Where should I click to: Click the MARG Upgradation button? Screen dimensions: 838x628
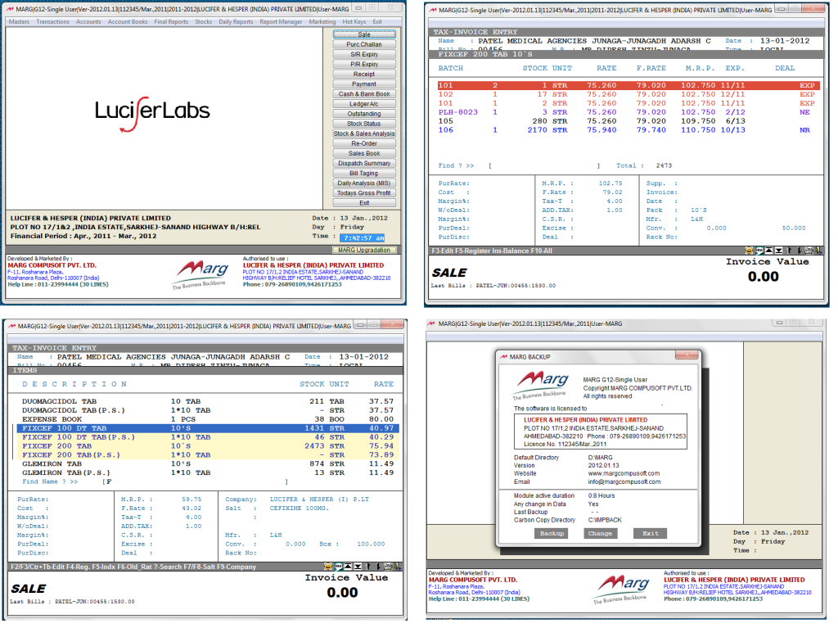click(364, 249)
